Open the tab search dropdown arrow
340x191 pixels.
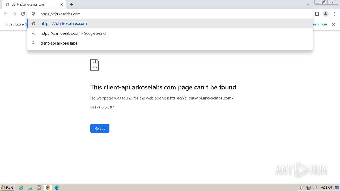[308, 5]
